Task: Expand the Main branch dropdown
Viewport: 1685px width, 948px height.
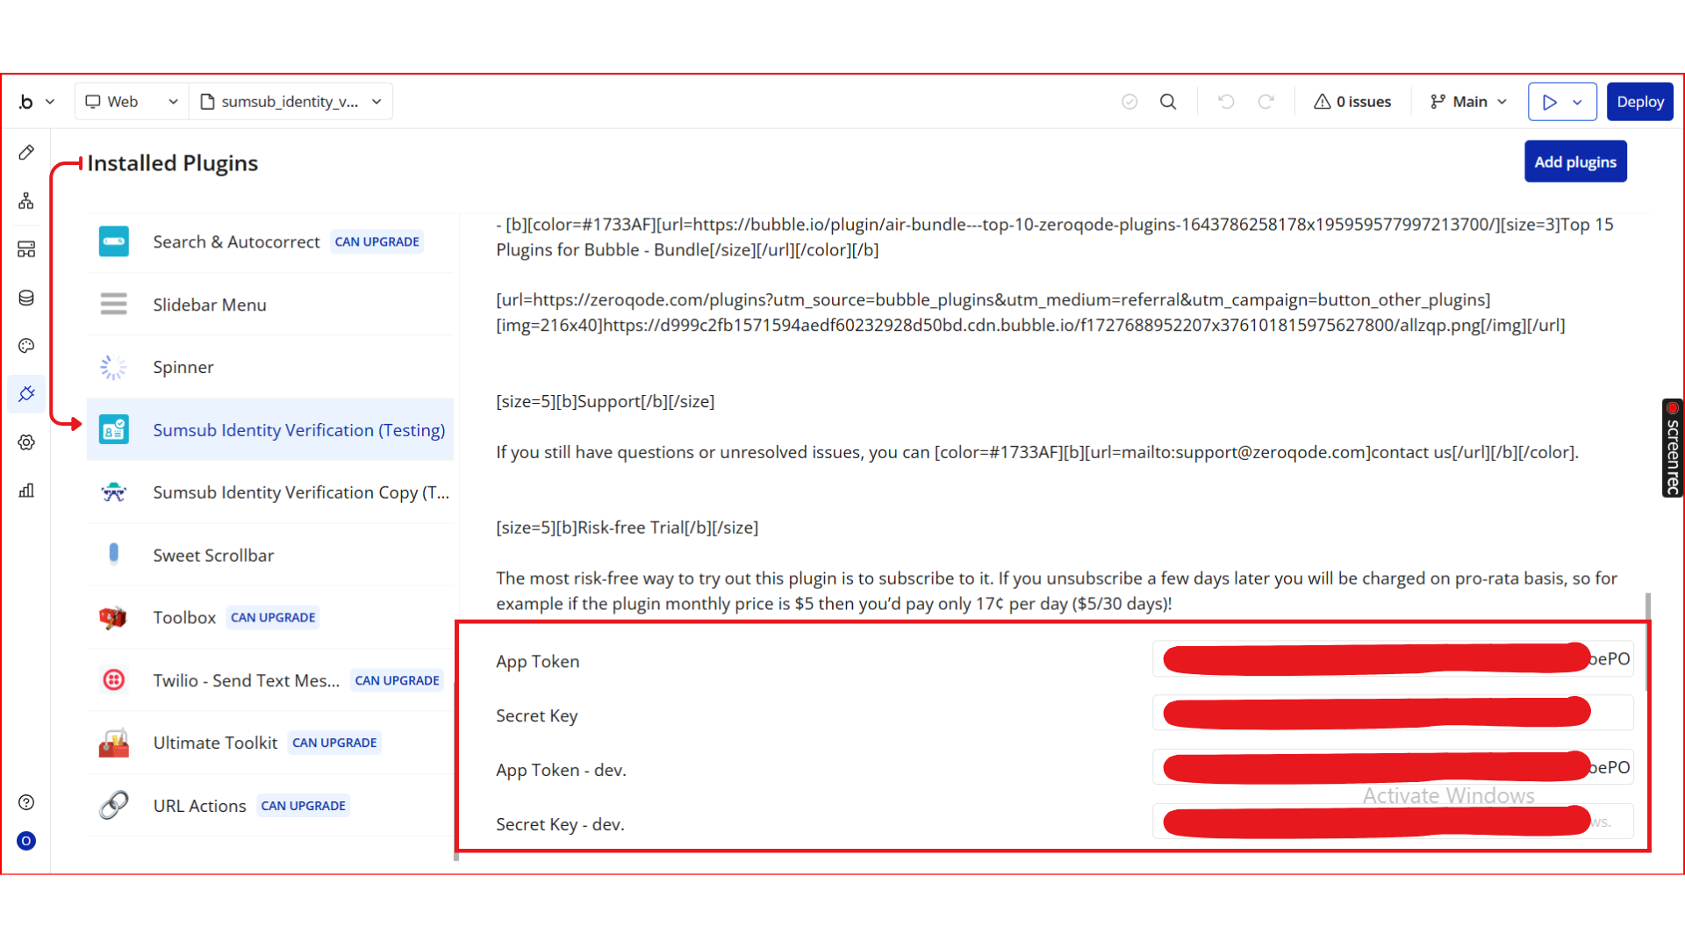Action: click(x=1468, y=102)
